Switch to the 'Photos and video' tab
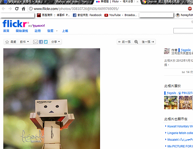Viewport: 193px width, 149px height. [72, 2]
